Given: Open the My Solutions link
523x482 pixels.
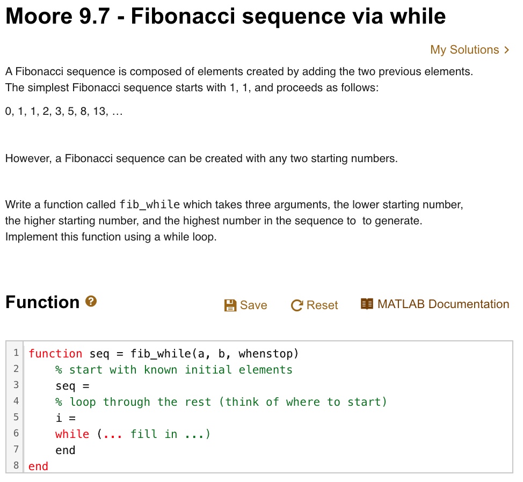Looking at the screenshot, I should [464, 50].
